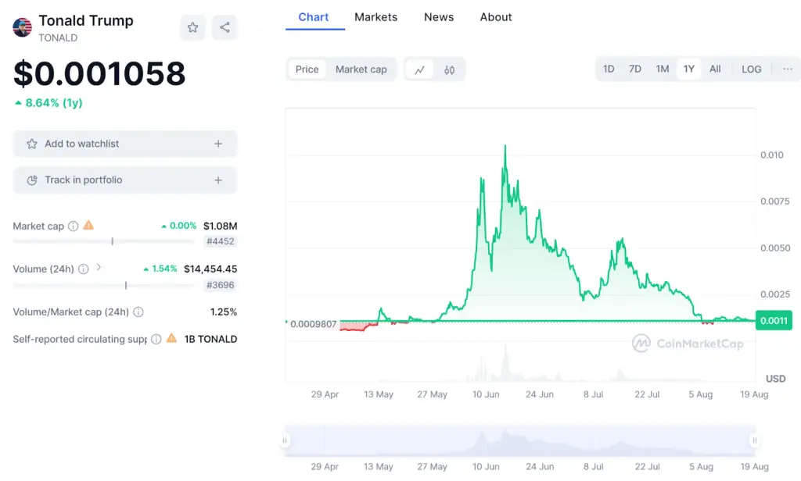Open the About tab

pyautogui.click(x=495, y=17)
